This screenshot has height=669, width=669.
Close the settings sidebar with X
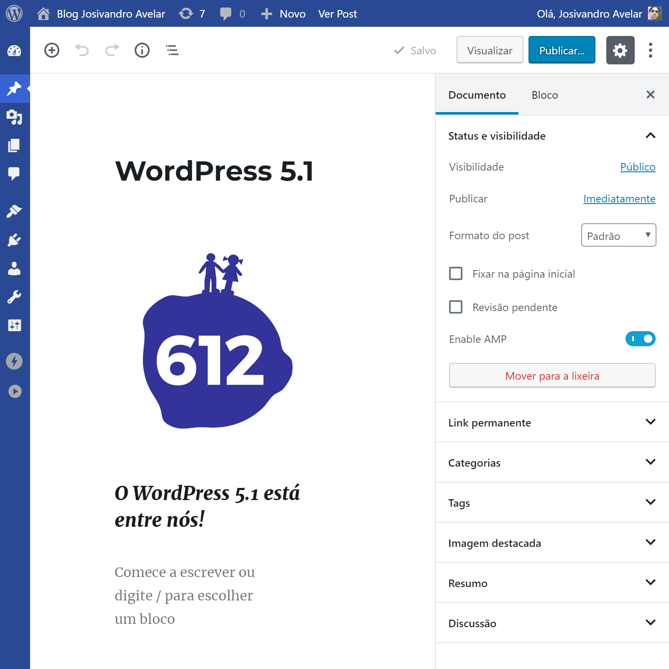point(651,94)
